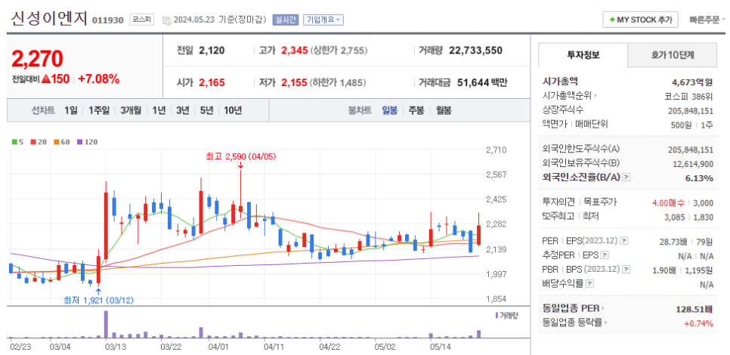Open the help icon next to BPS (2023.12)
The width and height of the screenshot is (730, 355).
pyautogui.click(x=626, y=269)
